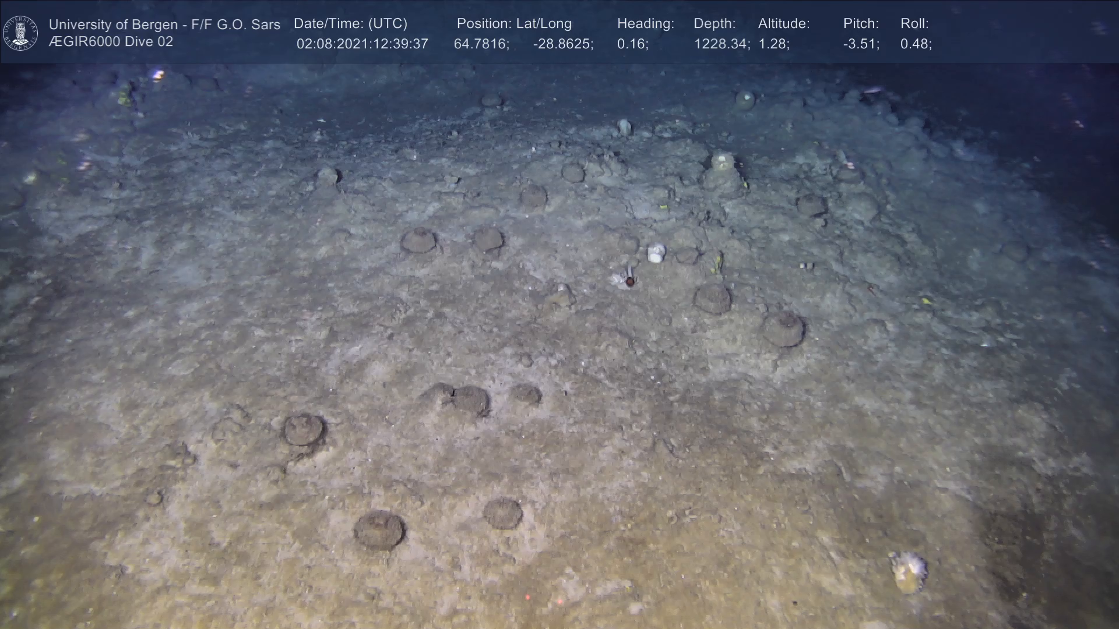Image resolution: width=1119 pixels, height=629 pixels.
Task: Click the Roll label
Action: point(914,24)
